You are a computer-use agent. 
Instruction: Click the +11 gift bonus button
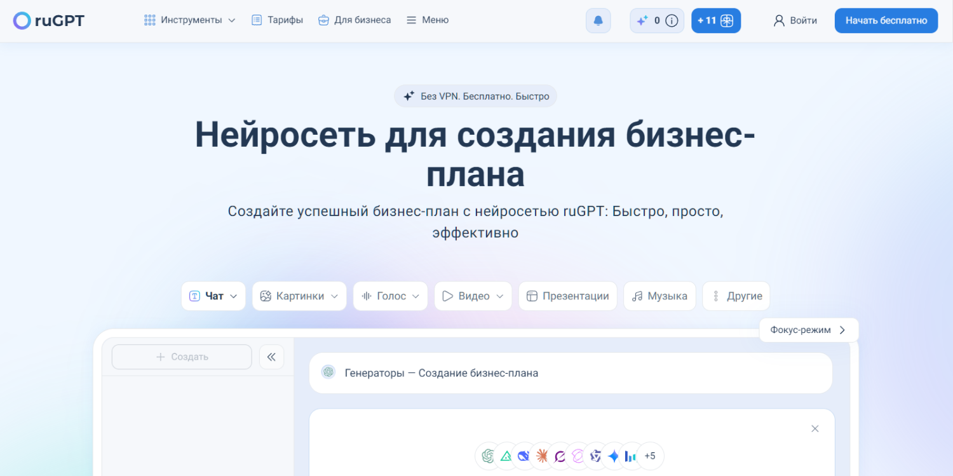(716, 20)
